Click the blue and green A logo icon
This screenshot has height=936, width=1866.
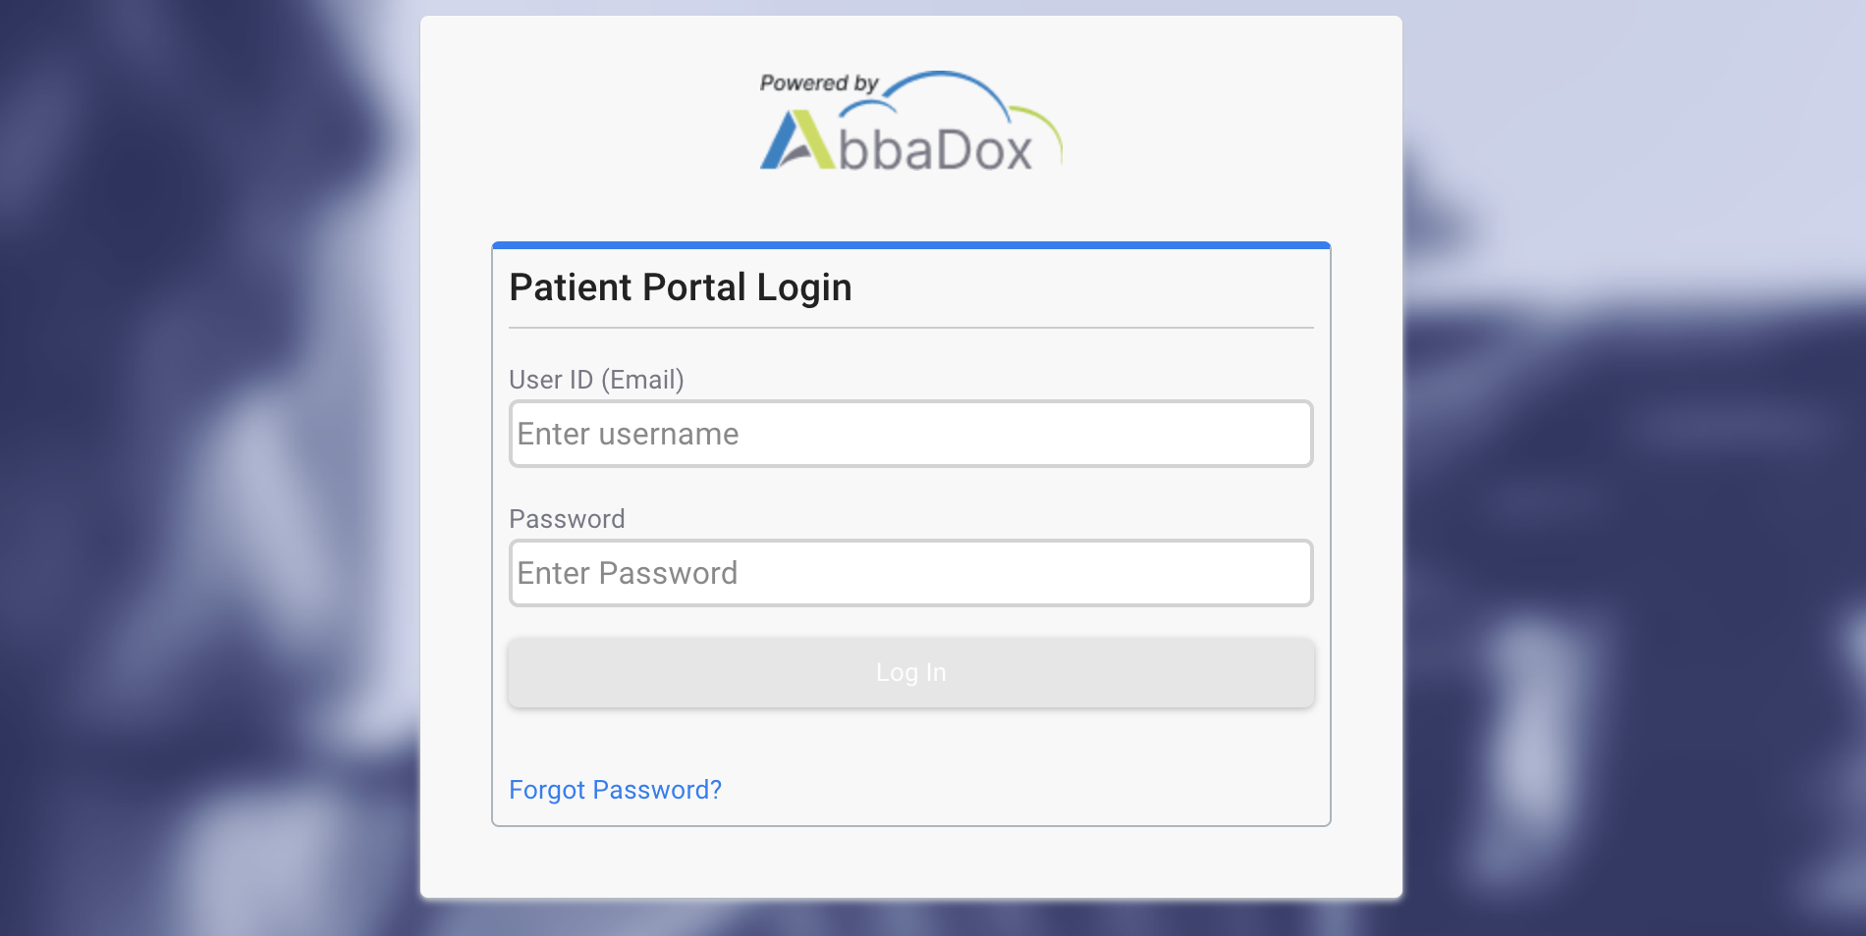click(797, 139)
